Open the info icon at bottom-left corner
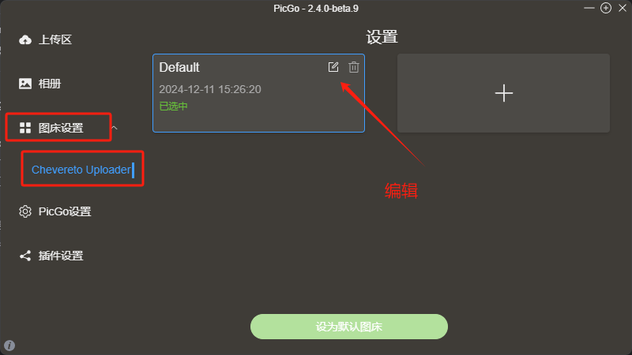Screen dimensions: 632x355 click(9, 346)
